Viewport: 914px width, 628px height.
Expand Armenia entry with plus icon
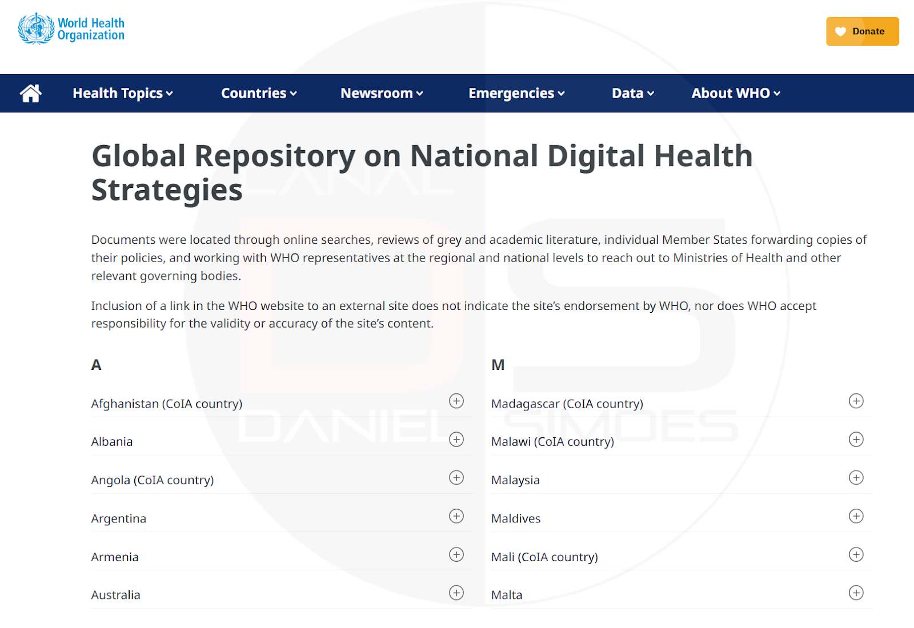pos(456,554)
